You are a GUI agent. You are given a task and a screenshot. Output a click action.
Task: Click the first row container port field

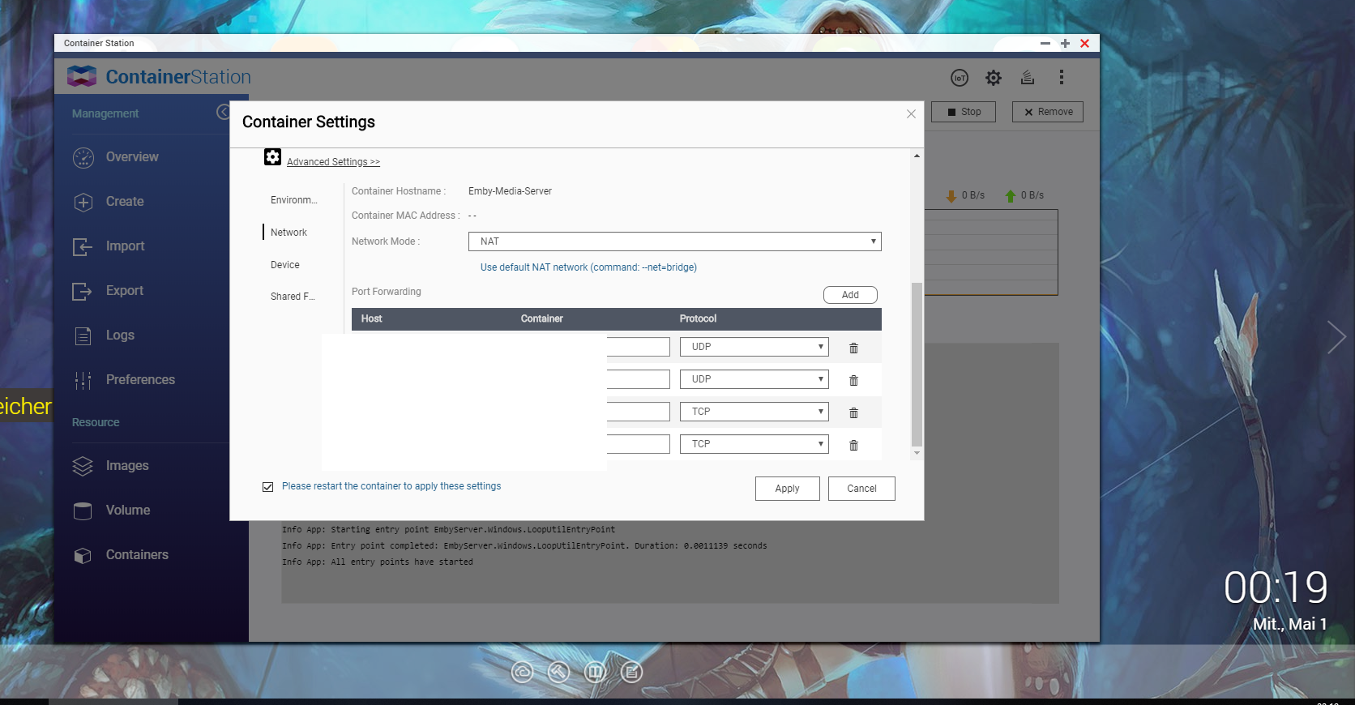(639, 347)
